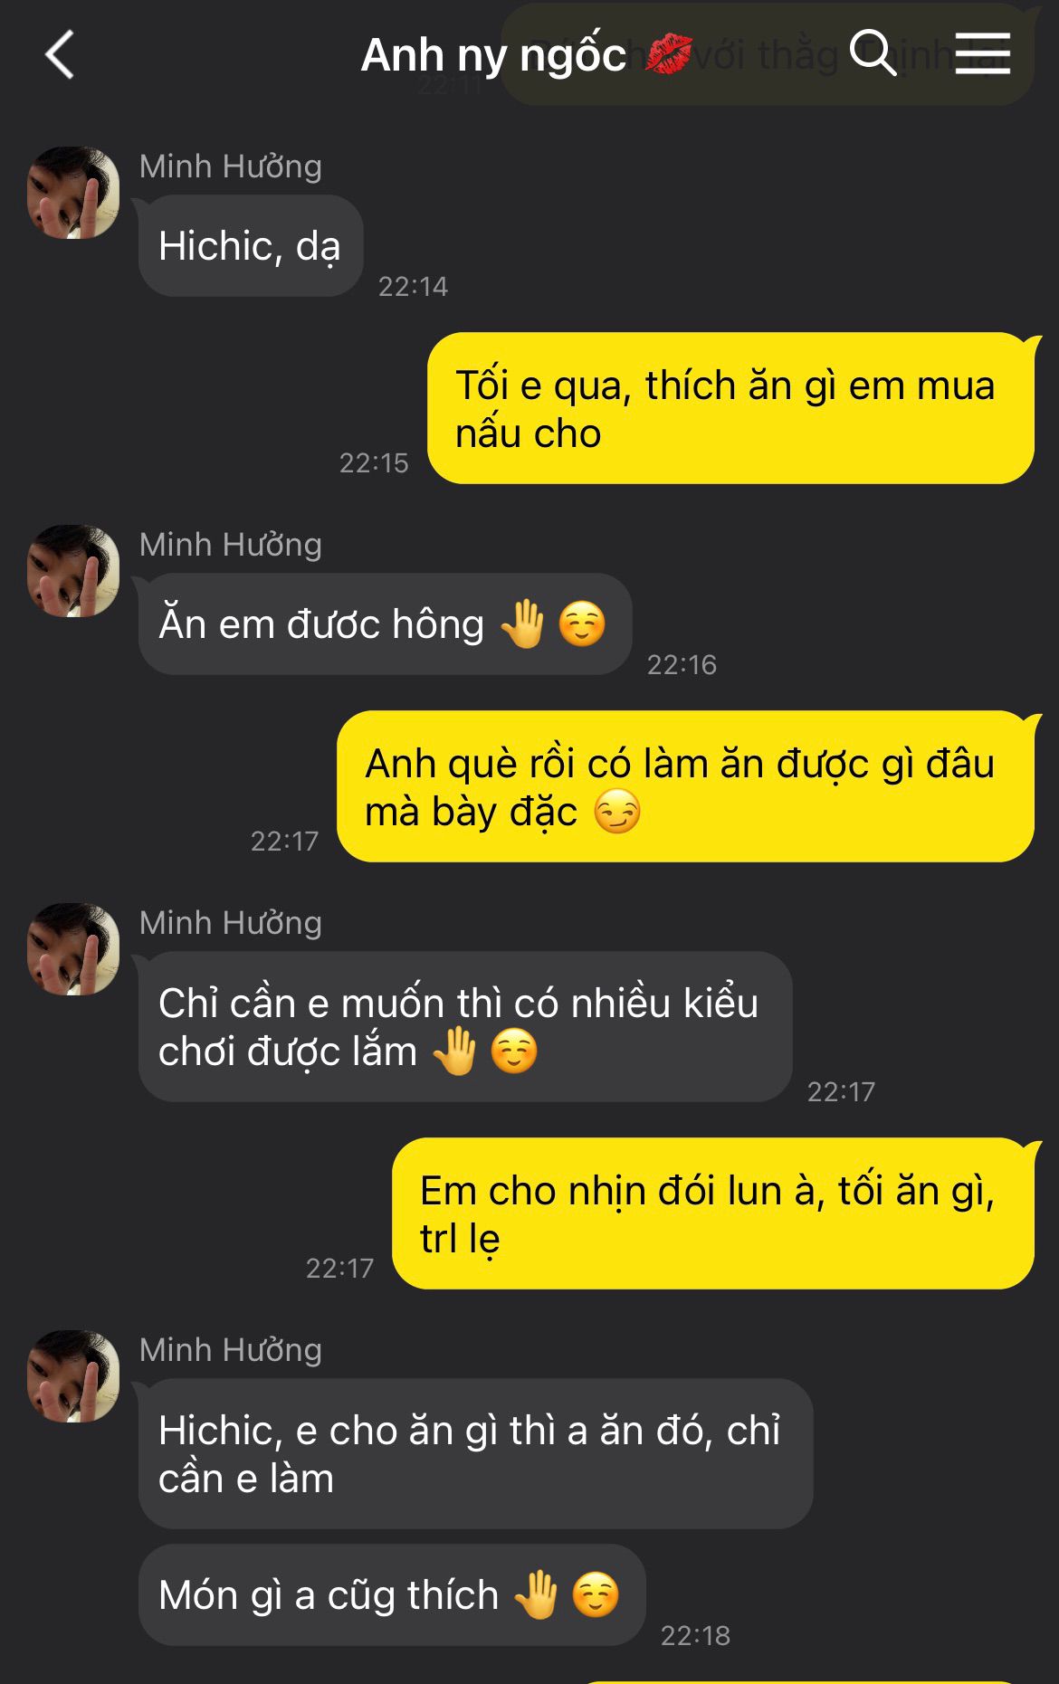Tap the 'Minh Hưởng' sender name above 'Hichic, dạ'
Image resolution: width=1059 pixels, height=1684 pixels.
tap(231, 166)
